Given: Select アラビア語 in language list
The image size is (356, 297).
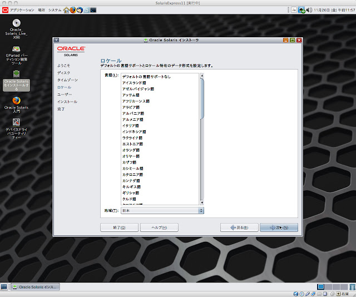Looking at the screenshot, I should [160, 107].
